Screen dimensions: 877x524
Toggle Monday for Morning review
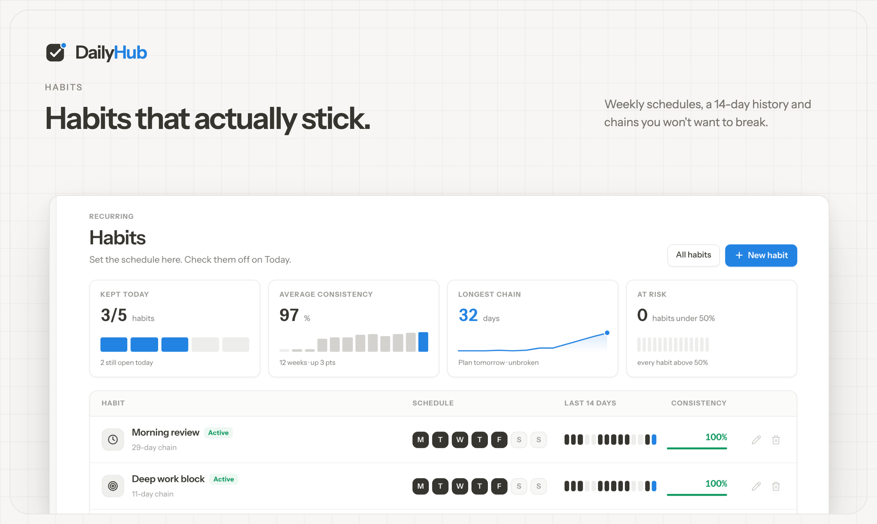(421, 440)
